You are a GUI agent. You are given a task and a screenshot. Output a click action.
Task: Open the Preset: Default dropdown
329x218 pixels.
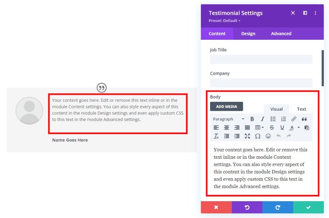224,21
